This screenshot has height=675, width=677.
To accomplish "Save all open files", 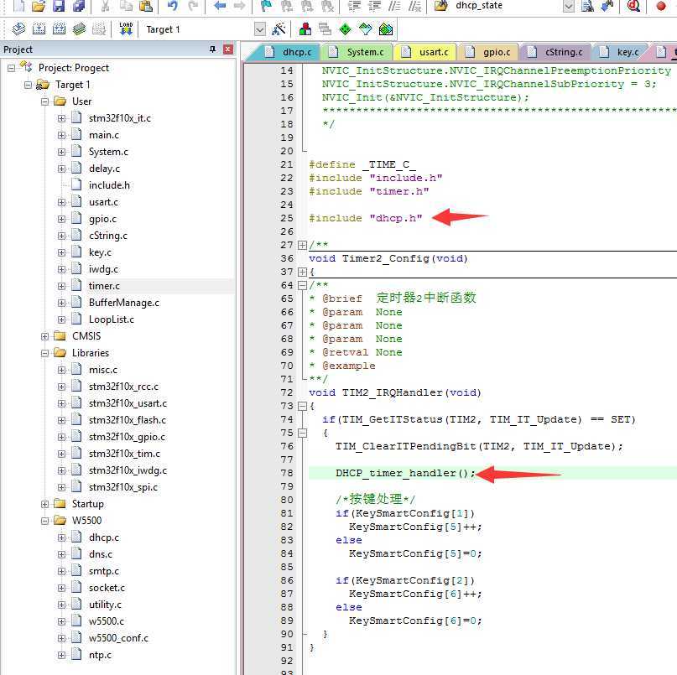I will click(x=79, y=6).
